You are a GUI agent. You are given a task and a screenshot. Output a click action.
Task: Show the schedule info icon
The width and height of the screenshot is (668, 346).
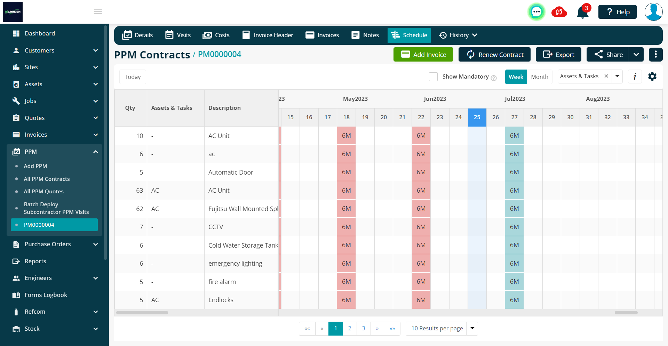pyautogui.click(x=635, y=77)
